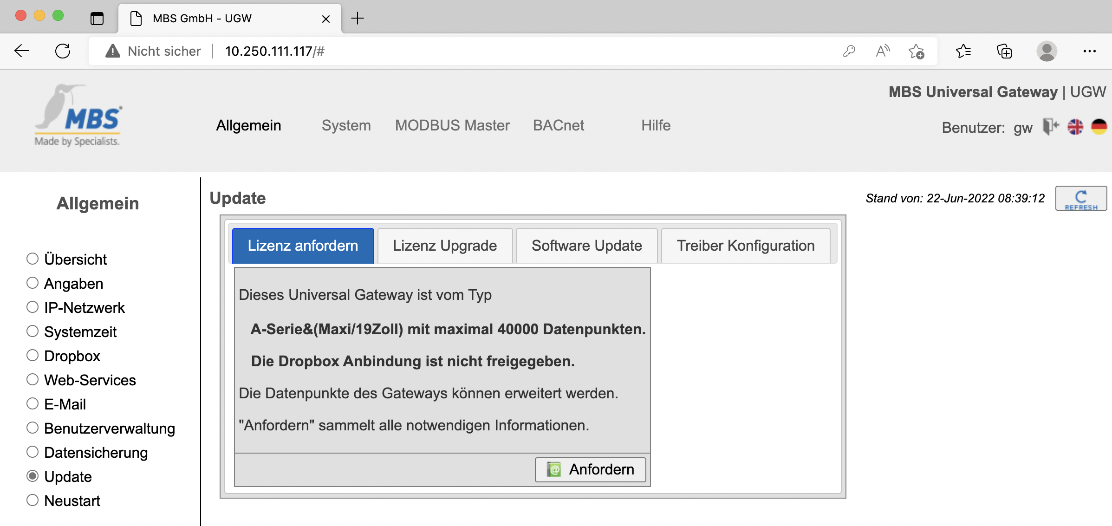1112x526 pixels.
Task: Click the logout door icon
Action: click(x=1050, y=126)
